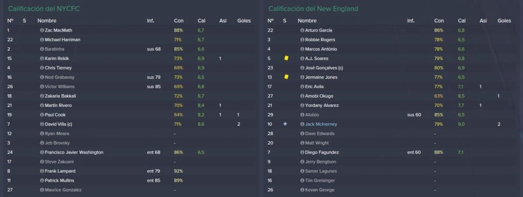The width and height of the screenshot is (523, 197).
Task: Click the star icon for Jack McInerney
Action: 285,124
